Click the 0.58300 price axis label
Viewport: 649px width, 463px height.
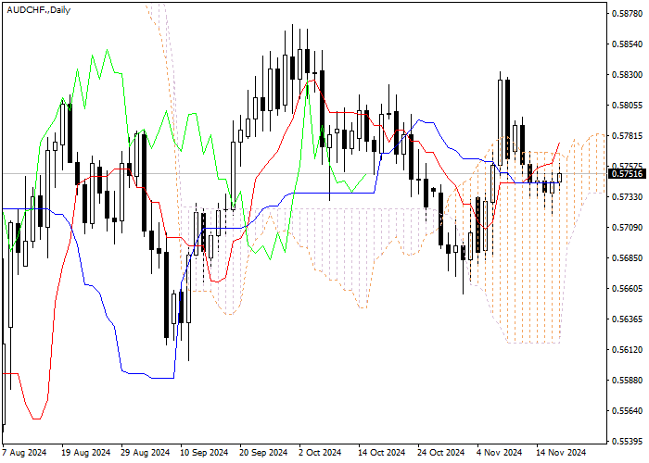(x=628, y=75)
